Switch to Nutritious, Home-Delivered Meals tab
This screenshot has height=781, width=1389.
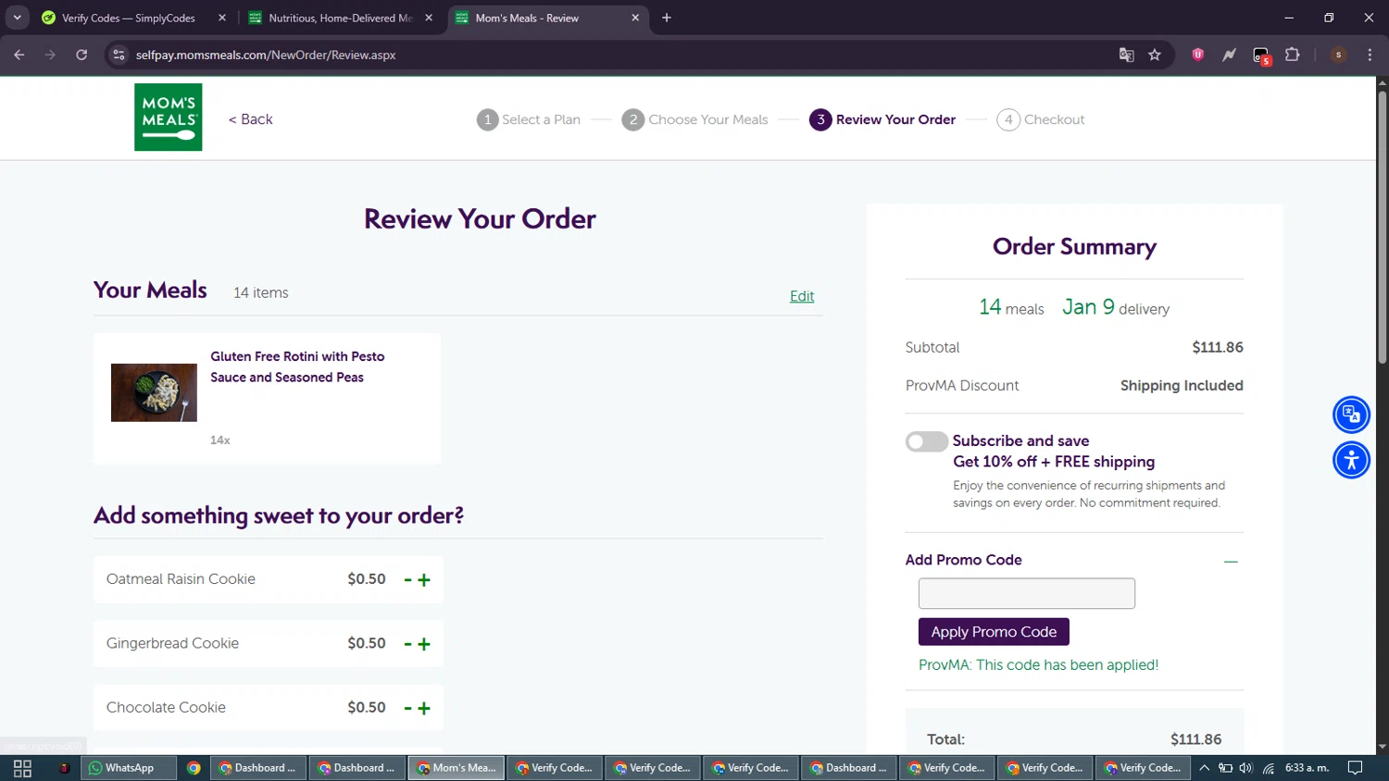click(340, 18)
